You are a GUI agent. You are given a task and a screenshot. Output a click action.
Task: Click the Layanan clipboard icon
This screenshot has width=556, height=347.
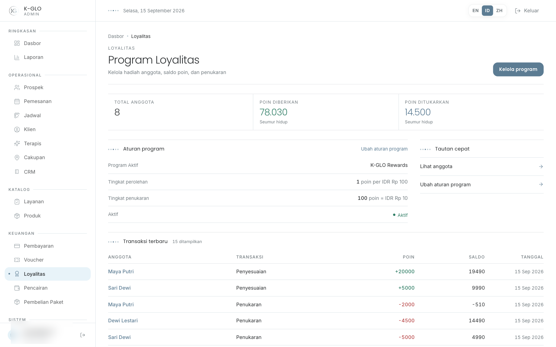coord(17,202)
